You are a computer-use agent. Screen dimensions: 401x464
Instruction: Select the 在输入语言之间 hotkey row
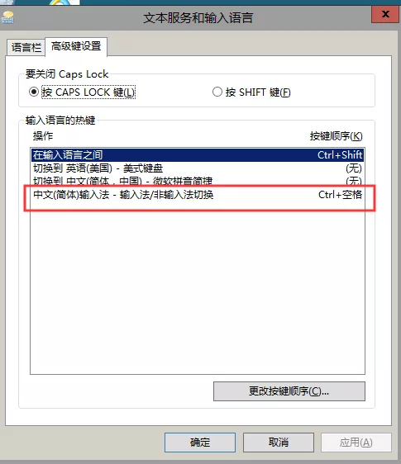(198, 154)
